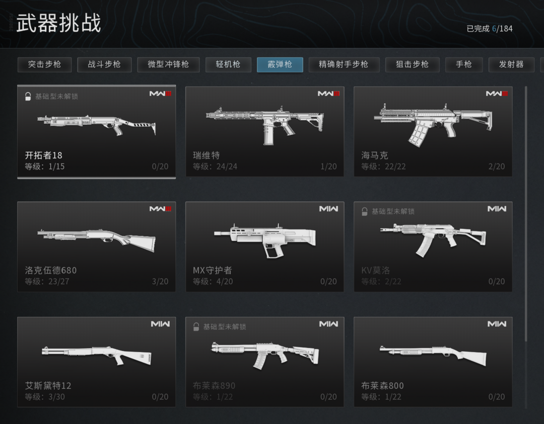This screenshot has width=544, height=424.
Task: Select the 狙击步枪 tab
Action: [x=412, y=64]
